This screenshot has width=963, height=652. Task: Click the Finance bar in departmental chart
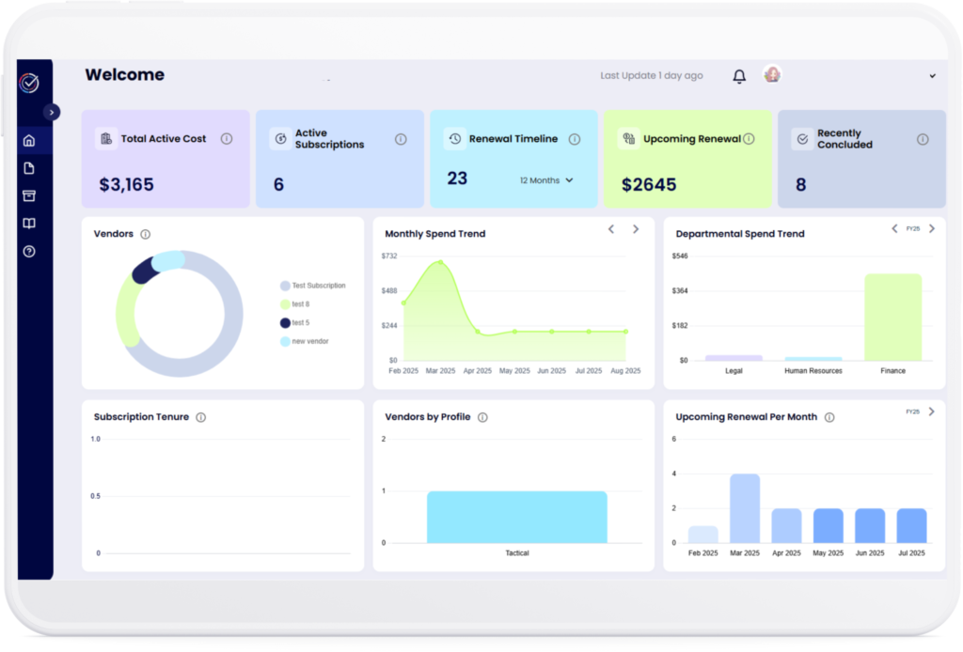[x=892, y=317]
